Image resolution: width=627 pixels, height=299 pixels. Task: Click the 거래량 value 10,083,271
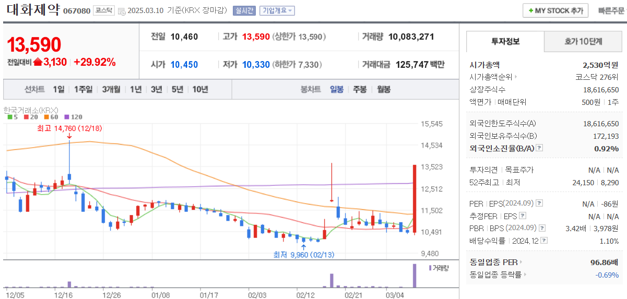tap(411, 37)
